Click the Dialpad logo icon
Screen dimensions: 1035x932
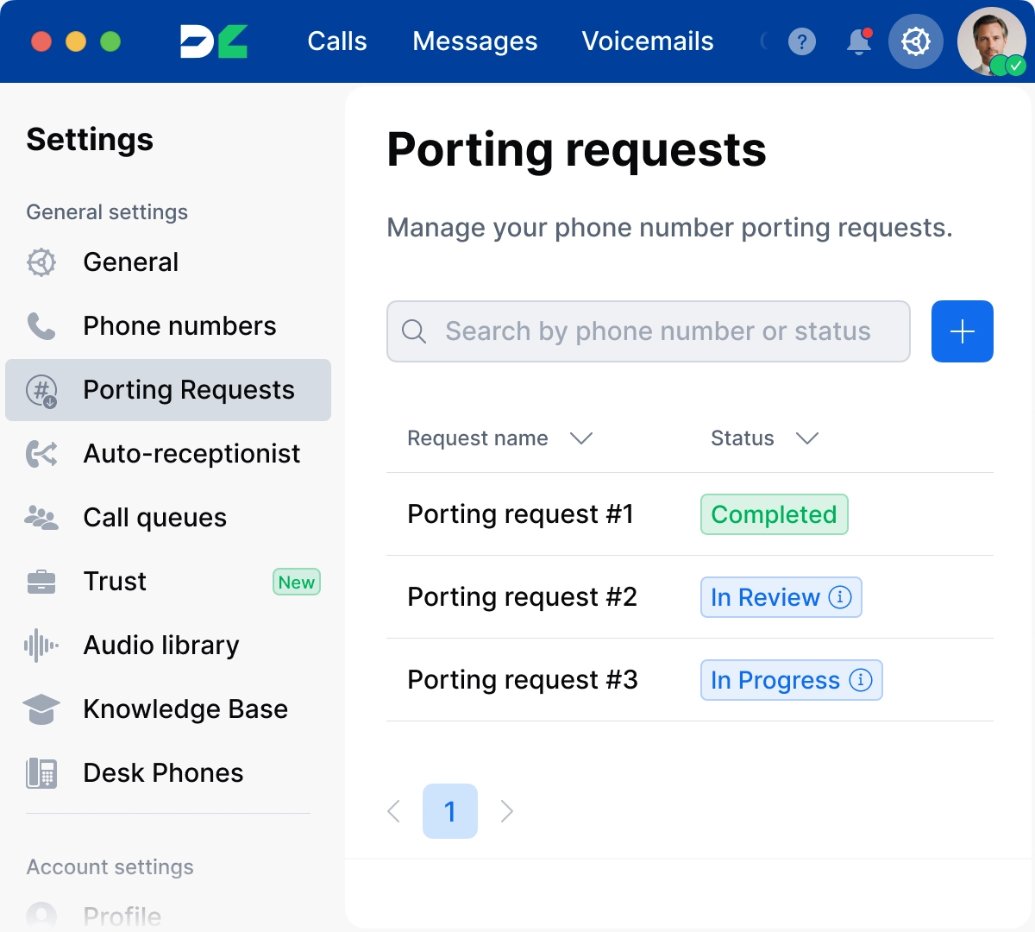[214, 41]
